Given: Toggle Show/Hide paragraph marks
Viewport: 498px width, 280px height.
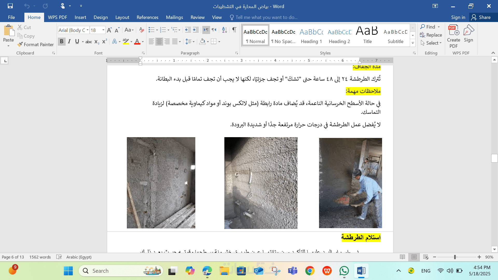Looking at the screenshot, I should pyautogui.click(x=234, y=30).
